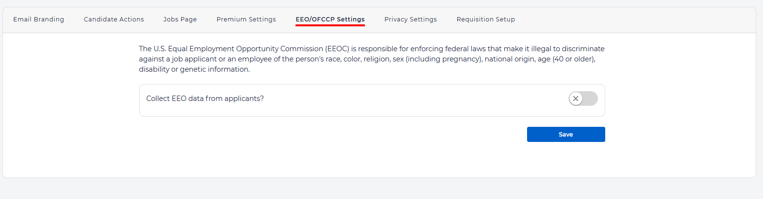The height and width of the screenshot is (199, 763).
Task: Switch to the Candidate Actions tab
Action: tap(114, 20)
